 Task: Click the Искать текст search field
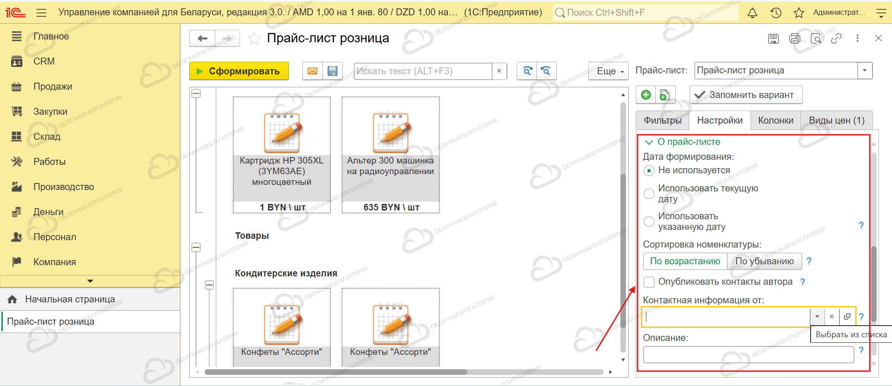click(x=423, y=71)
